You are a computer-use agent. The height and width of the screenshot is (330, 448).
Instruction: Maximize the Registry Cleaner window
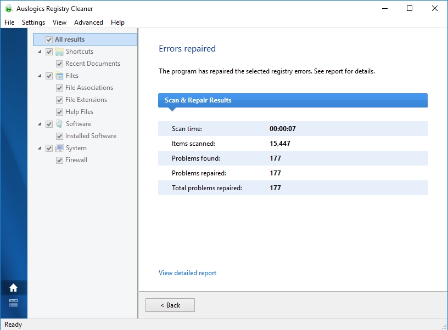click(x=410, y=9)
